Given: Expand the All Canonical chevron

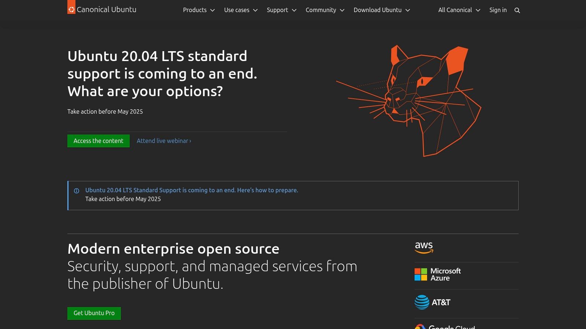Looking at the screenshot, I should (x=478, y=10).
